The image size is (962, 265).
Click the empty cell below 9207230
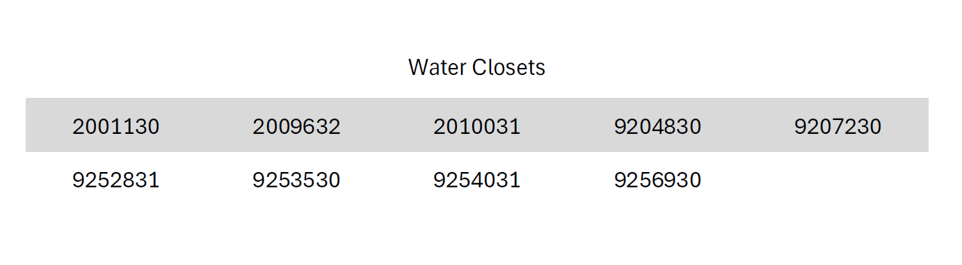coord(837,180)
